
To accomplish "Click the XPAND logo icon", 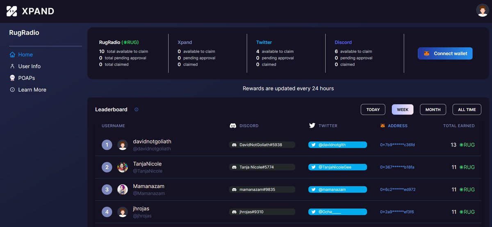I will 12,11.
